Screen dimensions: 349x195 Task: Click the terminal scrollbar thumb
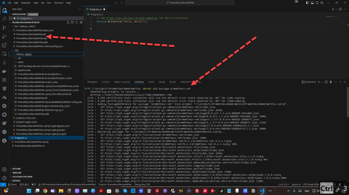[348, 102]
